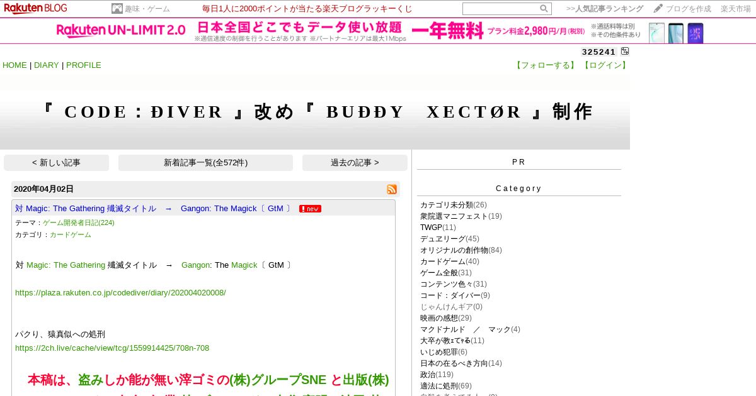This screenshot has width=756, height=396.
Task: Click the small icon beside counter 325241
Action: click(x=625, y=52)
